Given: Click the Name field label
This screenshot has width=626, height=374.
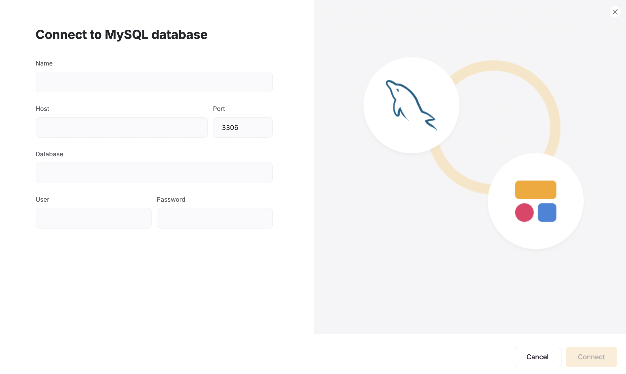Looking at the screenshot, I should click(x=44, y=63).
